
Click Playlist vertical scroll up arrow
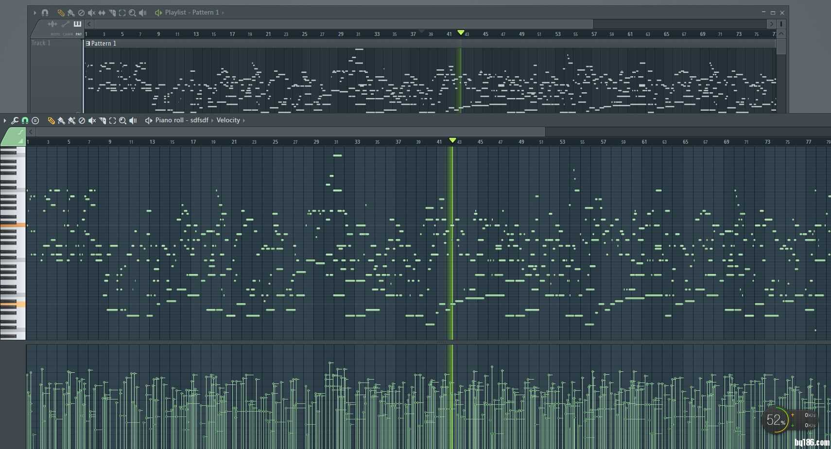[781, 34]
